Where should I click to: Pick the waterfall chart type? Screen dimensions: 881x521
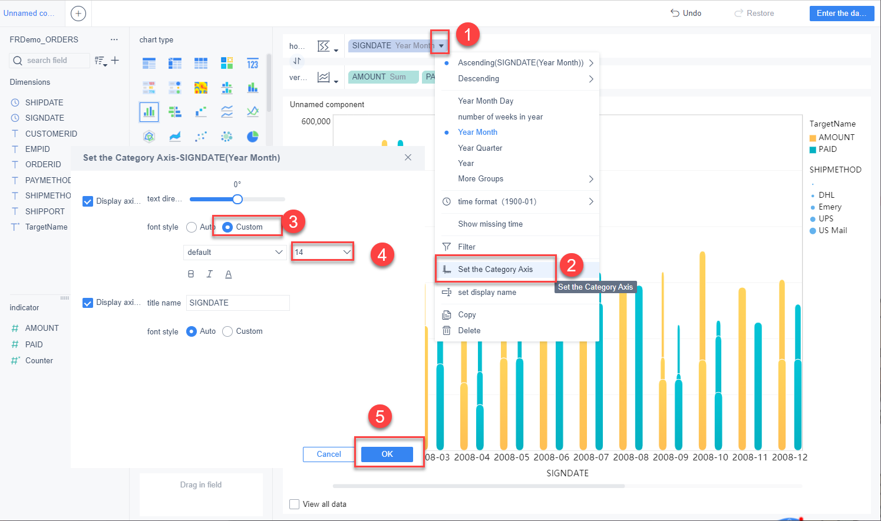[x=201, y=111]
